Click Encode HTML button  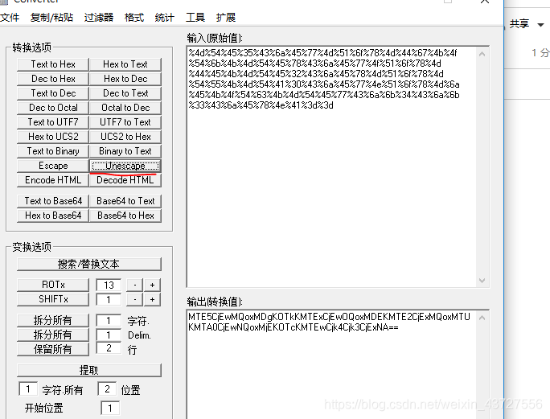pos(53,180)
